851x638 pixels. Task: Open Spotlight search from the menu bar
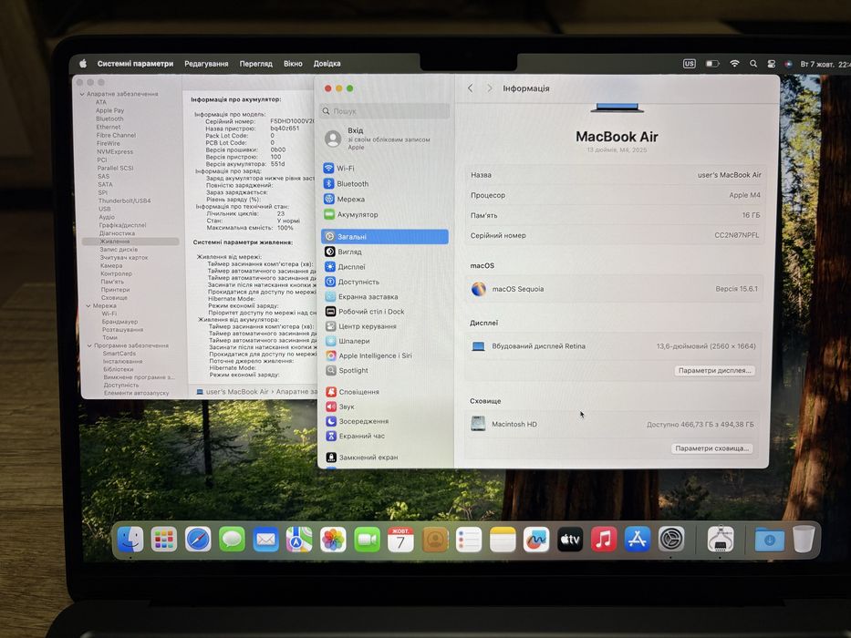coord(753,64)
